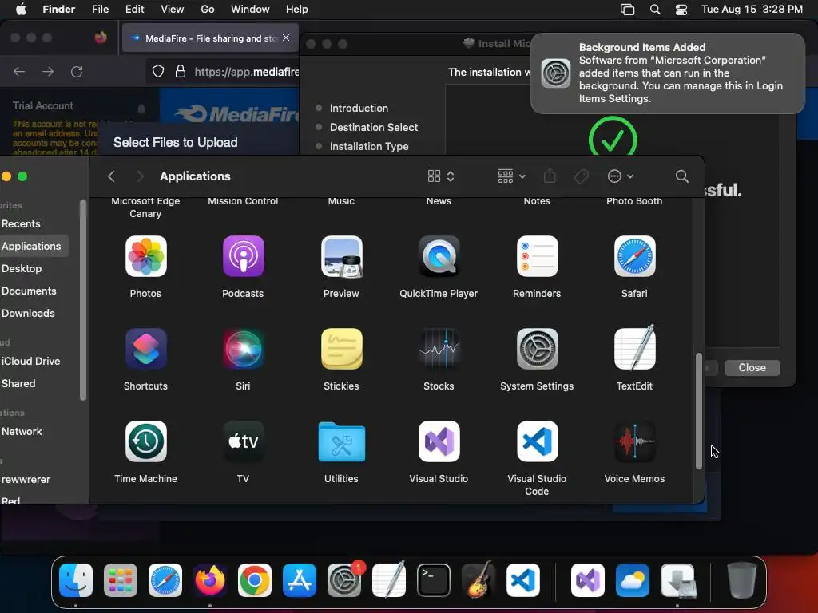Screen dimensions: 818x613
Task: Open Trash in the Dock
Action: (x=742, y=579)
